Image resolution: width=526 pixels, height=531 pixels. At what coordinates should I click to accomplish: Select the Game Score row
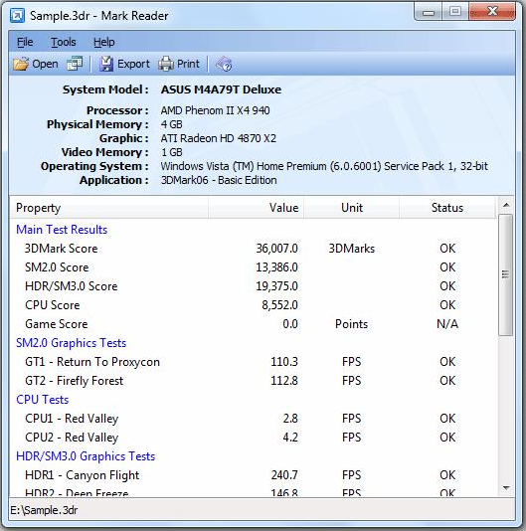click(x=254, y=324)
